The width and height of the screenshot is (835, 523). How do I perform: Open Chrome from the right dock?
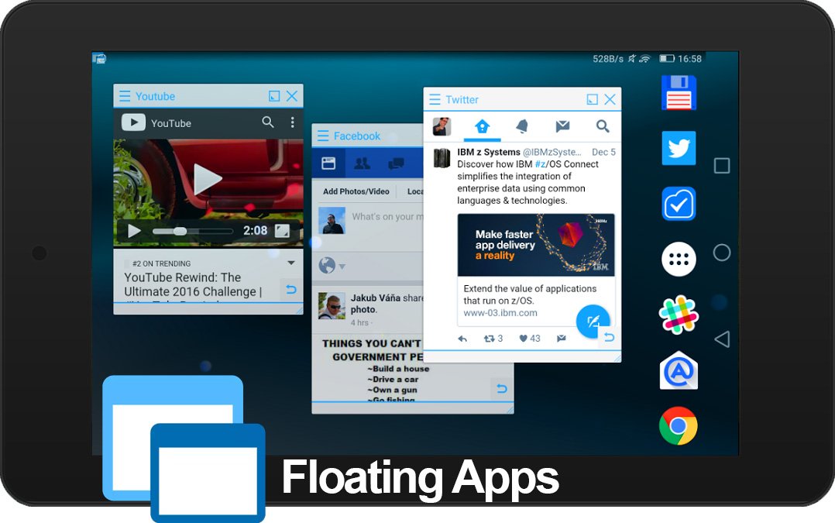(679, 425)
